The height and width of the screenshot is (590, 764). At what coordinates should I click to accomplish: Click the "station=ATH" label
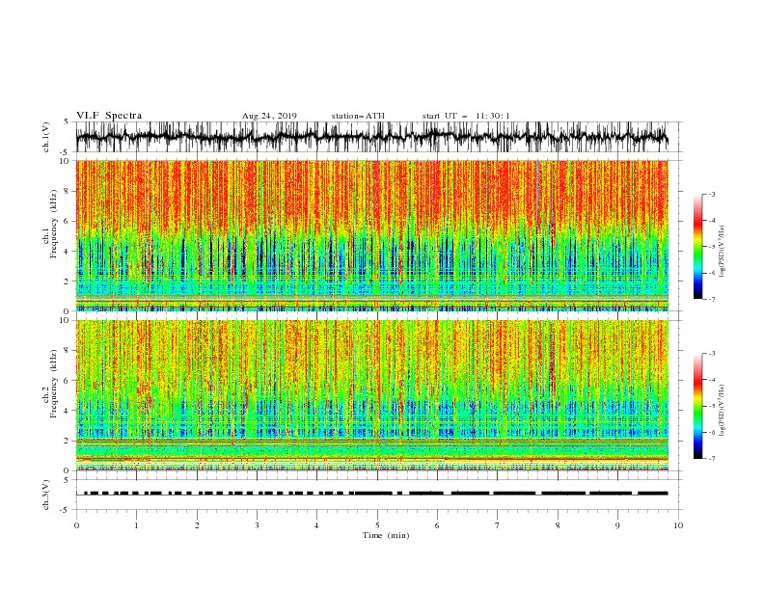coord(358,116)
